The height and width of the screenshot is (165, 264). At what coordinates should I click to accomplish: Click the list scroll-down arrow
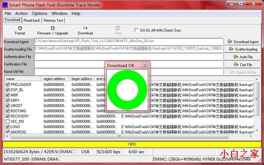coord(257,130)
